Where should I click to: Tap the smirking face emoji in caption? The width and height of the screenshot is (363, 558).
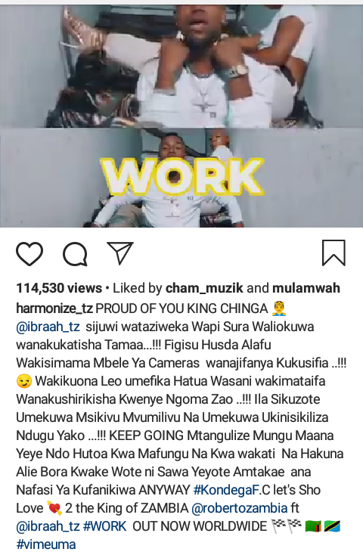(24, 381)
